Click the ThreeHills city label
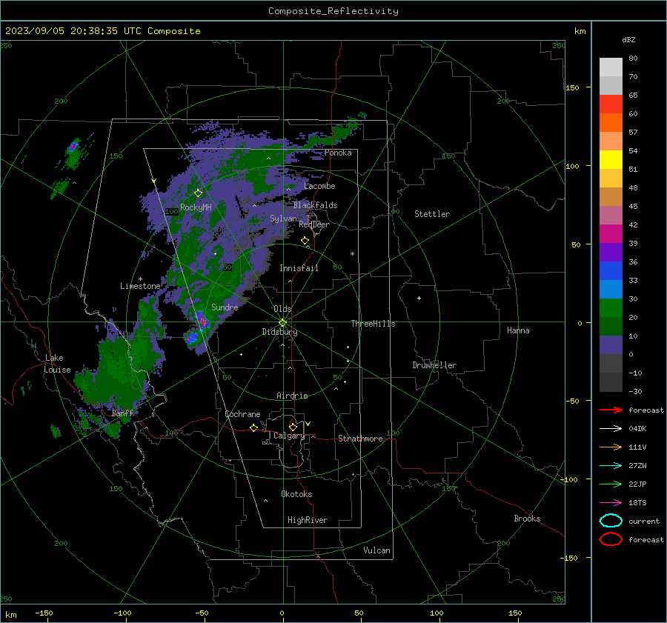 tap(373, 324)
